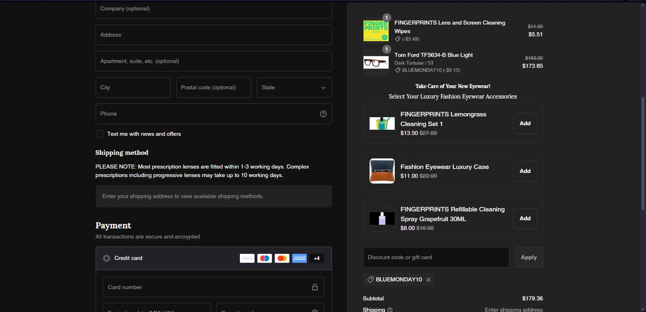
Task: Remove the BLUEMONDAY10 discount code
Action: [428, 280]
